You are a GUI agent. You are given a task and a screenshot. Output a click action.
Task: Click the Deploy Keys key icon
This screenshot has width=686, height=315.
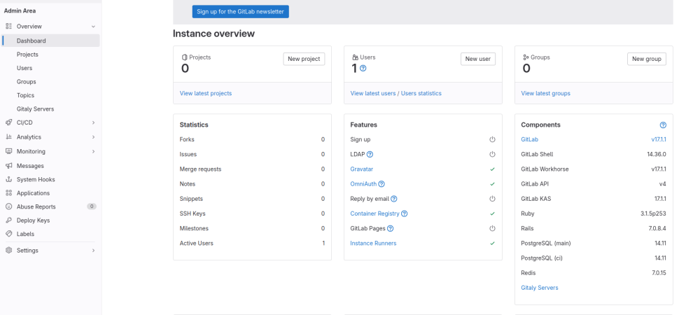(x=8, y=220)
